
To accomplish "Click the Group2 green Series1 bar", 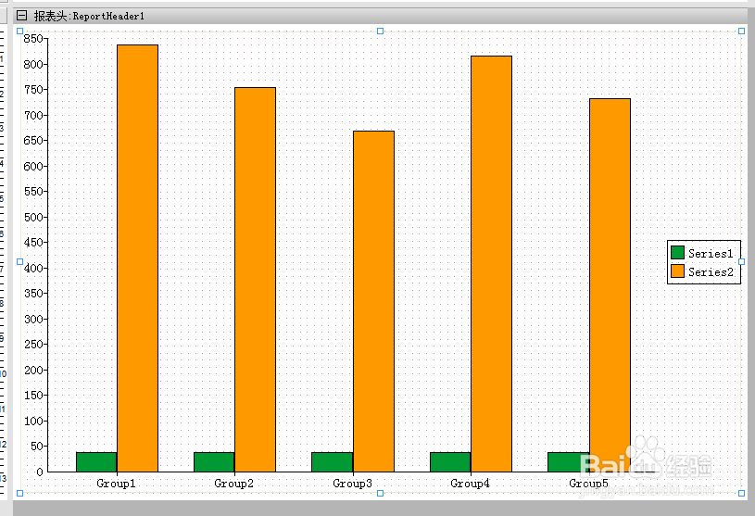I will [214, 462].
